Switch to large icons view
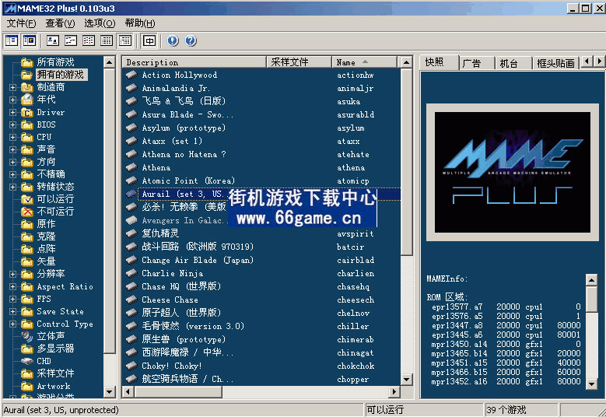606x417 pixels. coord(53,40)
